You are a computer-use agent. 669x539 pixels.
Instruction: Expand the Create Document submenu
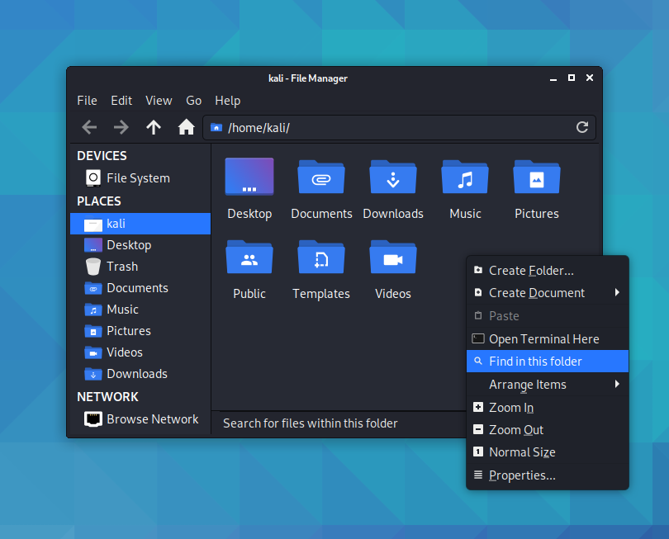click(x=548, y=293)
